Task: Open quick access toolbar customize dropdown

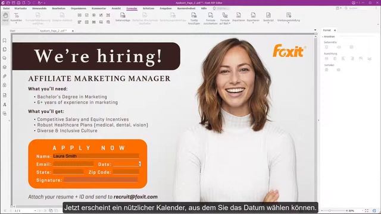Action: [x=45, y=2]
